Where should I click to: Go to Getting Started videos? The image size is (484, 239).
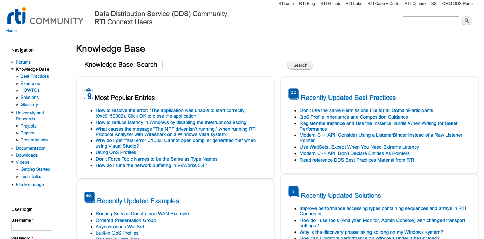[35, 169]
